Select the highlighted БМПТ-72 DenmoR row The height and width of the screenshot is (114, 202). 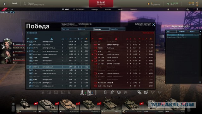click(58, 67)
